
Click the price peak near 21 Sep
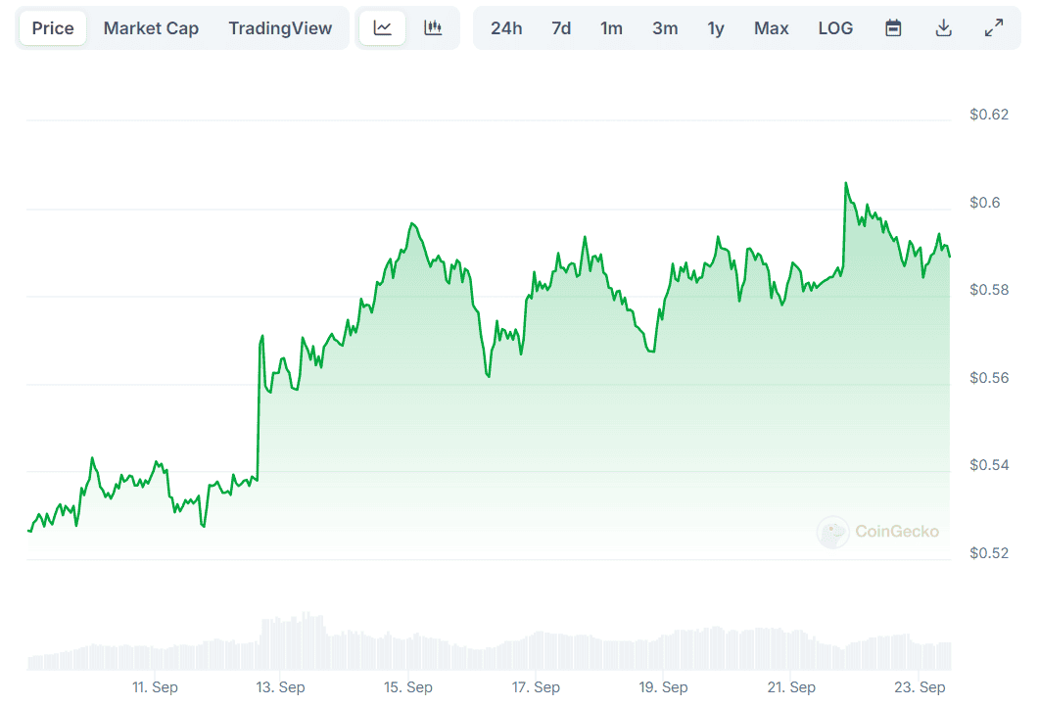[845, 183]
